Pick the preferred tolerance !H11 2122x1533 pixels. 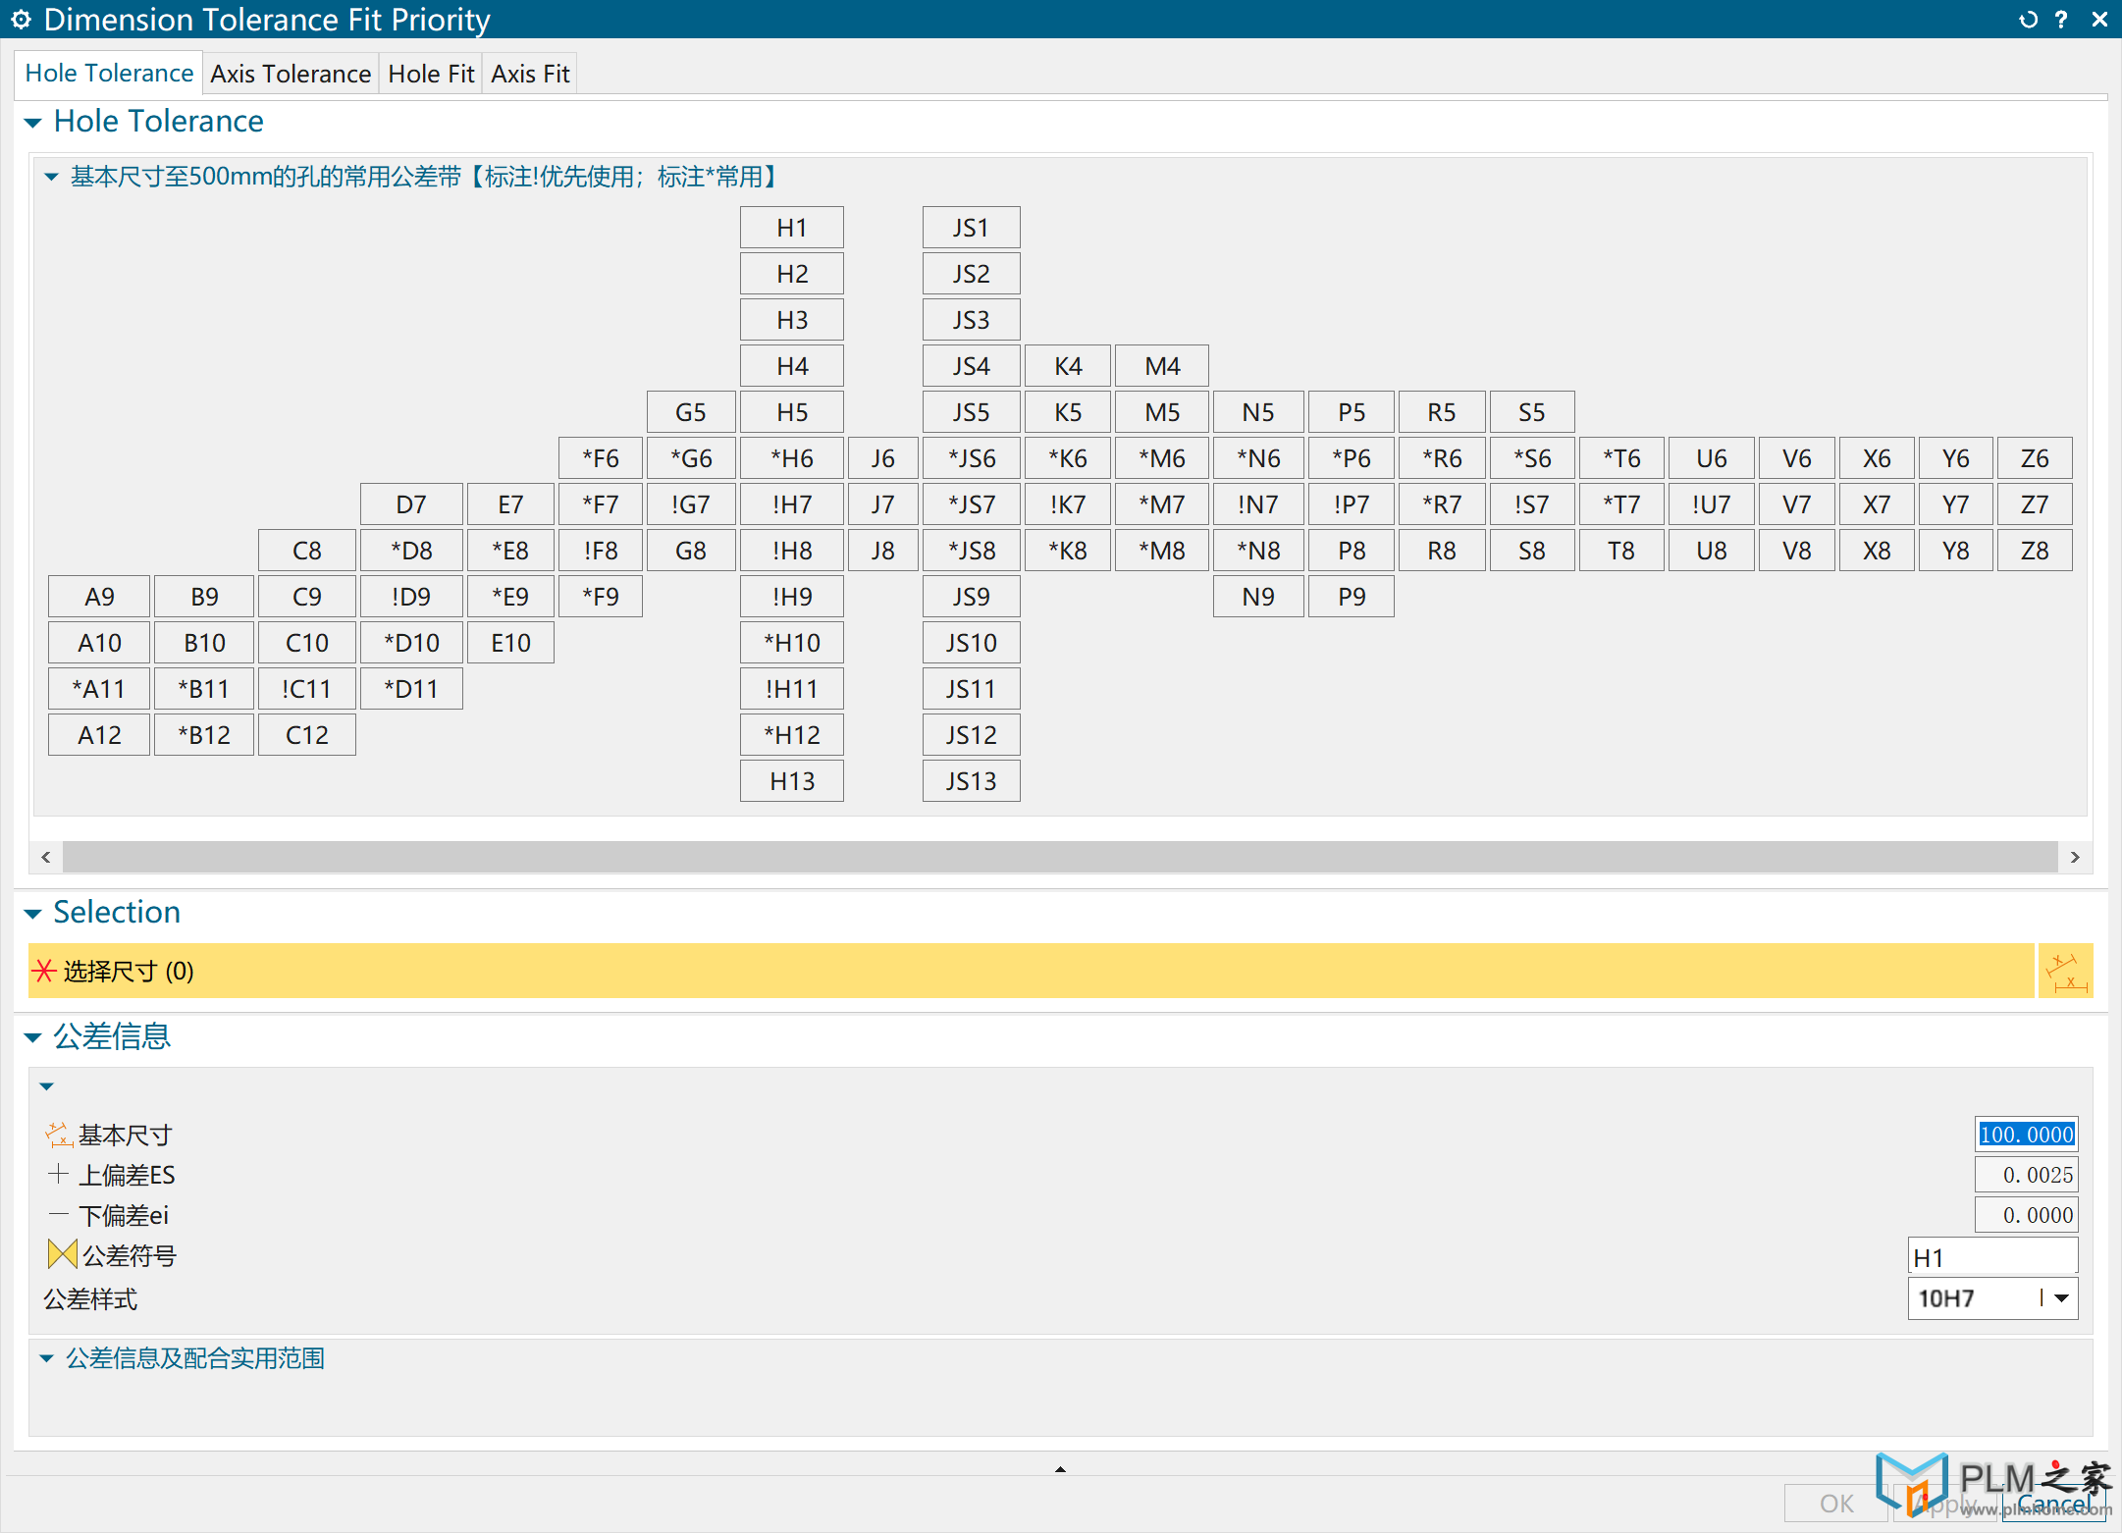coord(791,689)
